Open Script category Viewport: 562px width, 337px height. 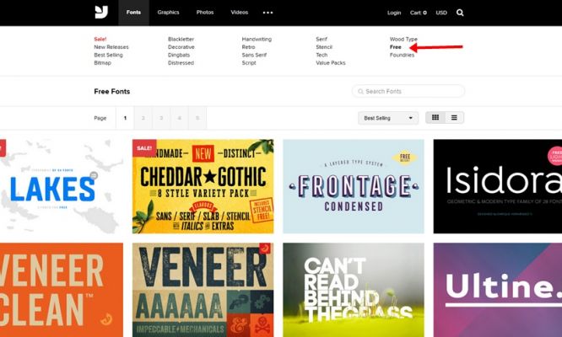249,62
